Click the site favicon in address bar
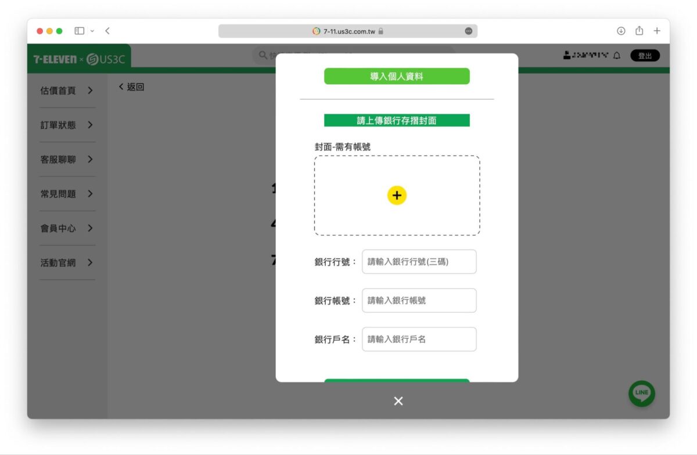 pyautogui.click(x=317, y=31)
